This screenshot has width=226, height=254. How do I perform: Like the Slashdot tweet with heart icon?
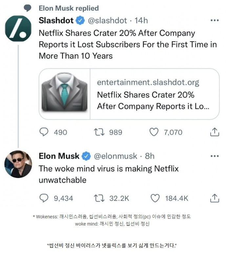[154, 132]
